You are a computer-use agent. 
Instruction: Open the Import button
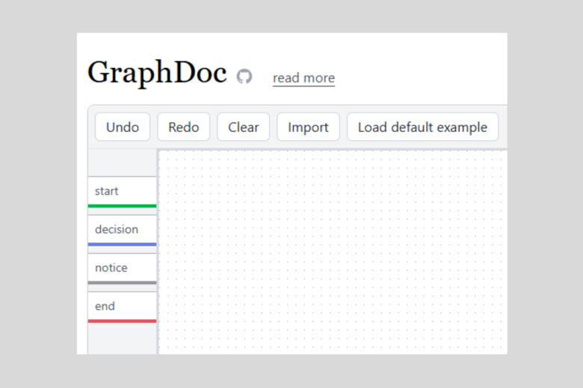[x=308, y=127]
